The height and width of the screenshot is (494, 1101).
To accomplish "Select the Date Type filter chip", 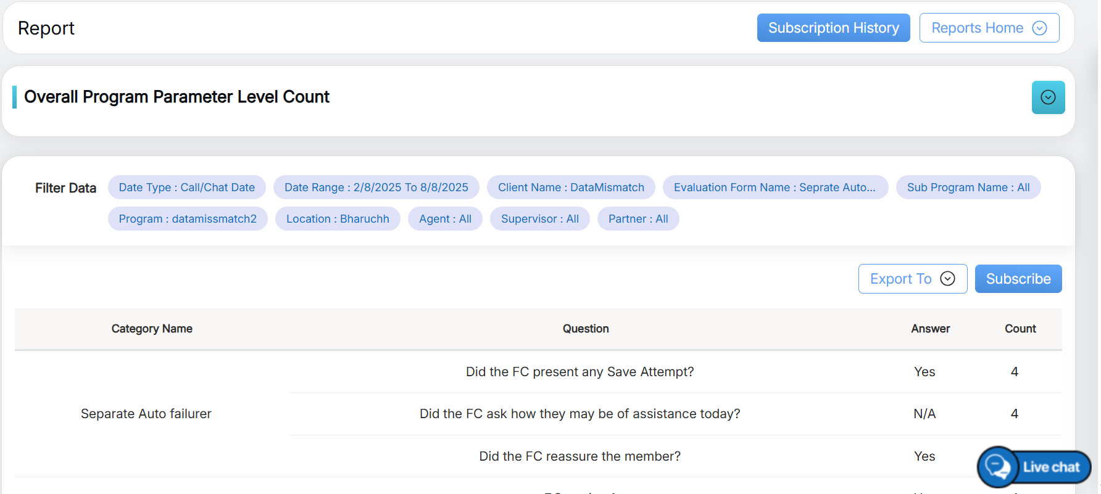I will [x=186, y=187].
